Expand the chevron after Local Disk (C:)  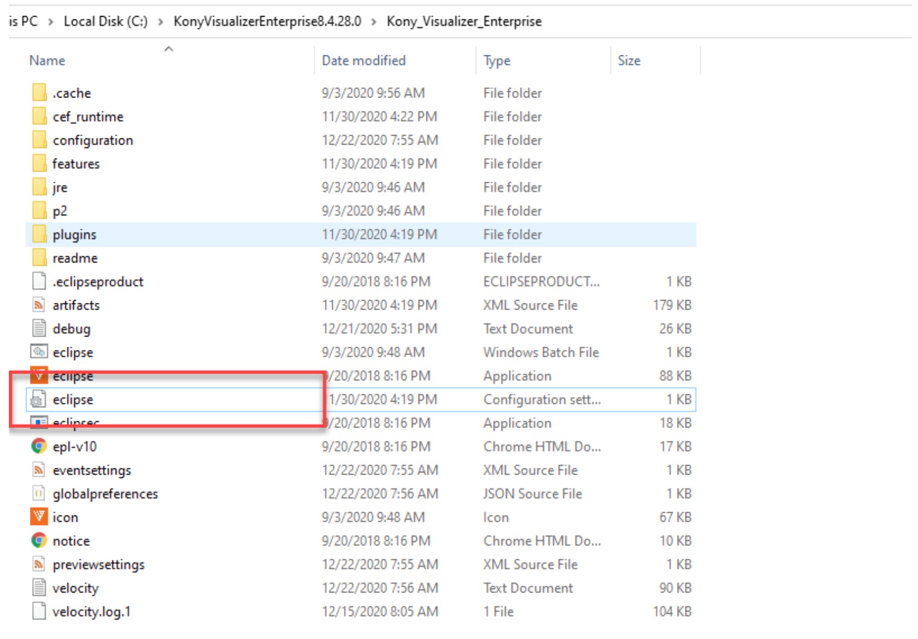point(161,22)
